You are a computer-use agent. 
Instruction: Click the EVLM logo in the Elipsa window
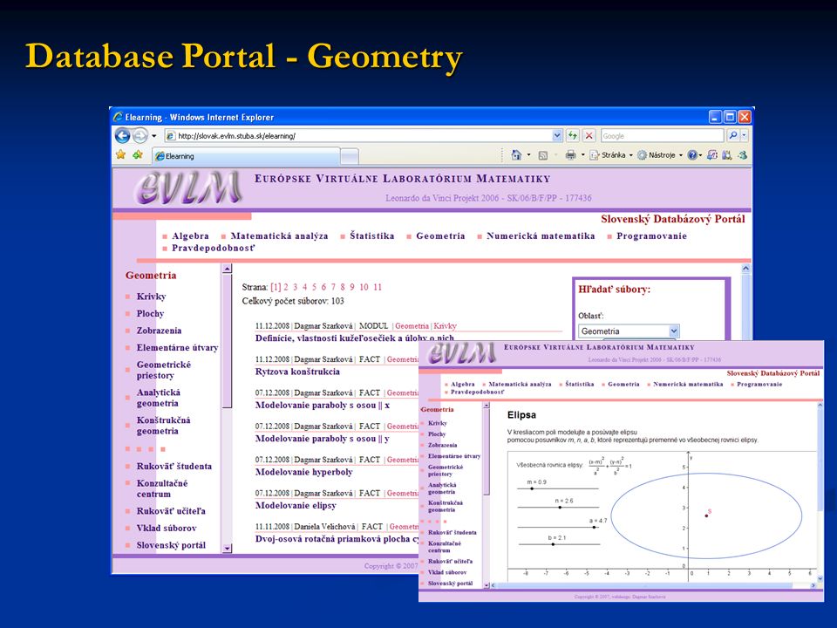click(462, 353)
